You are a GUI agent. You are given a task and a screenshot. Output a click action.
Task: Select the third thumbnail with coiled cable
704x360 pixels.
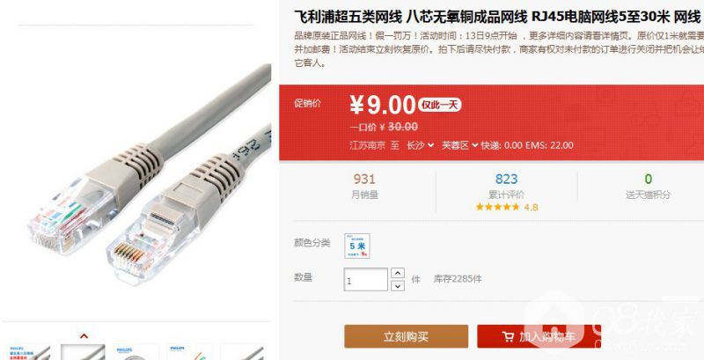pos(136,352)
